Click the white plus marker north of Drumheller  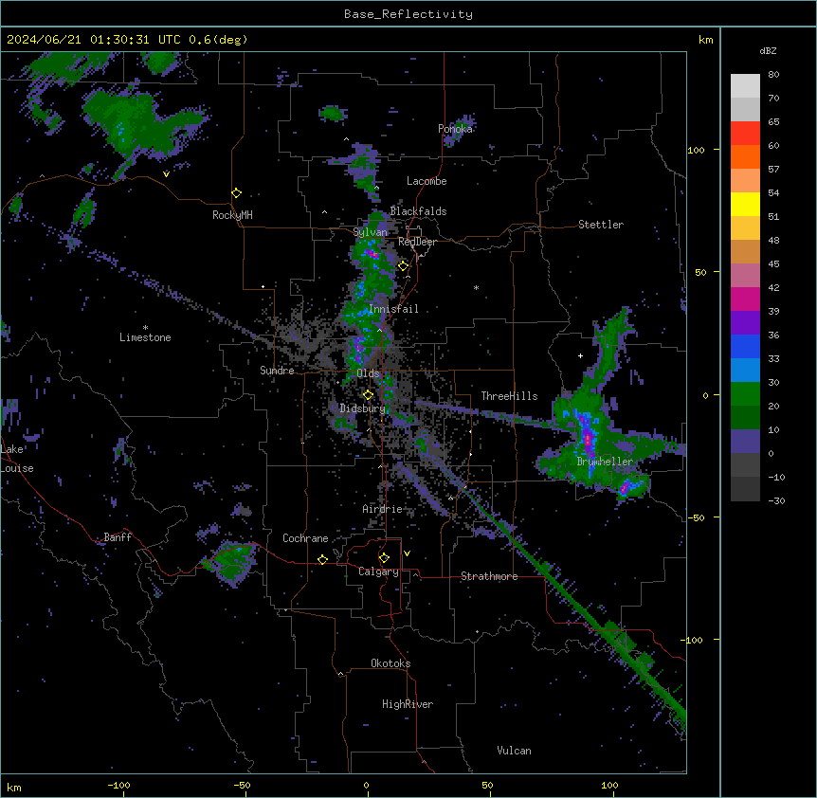[x=580, y=355]
